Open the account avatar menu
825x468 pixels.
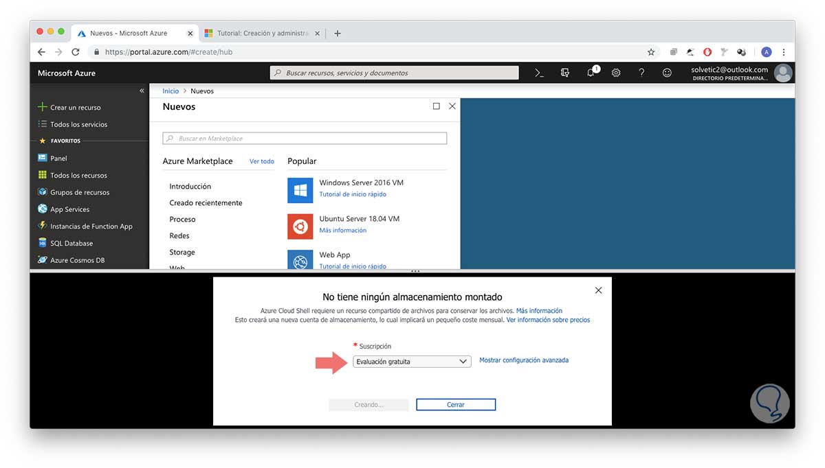pos(783,73)
